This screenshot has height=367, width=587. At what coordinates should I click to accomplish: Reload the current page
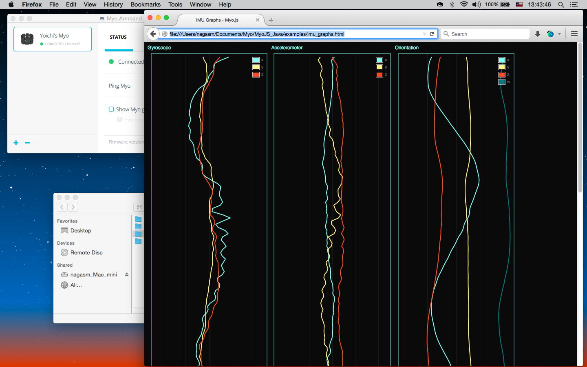tap(432, 34)
